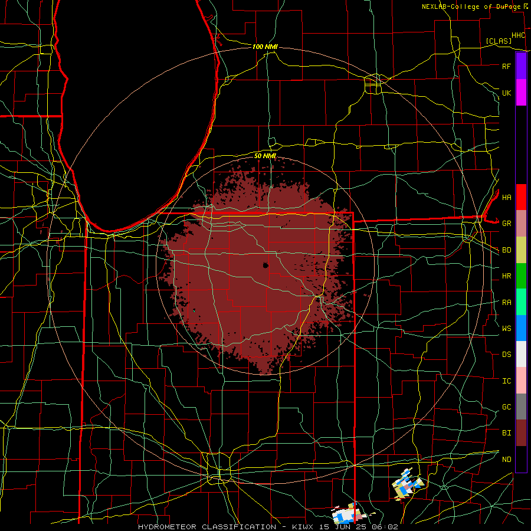The image size is (531, 531).
Task: Click the 'RF' legend label
Action: 506,66
